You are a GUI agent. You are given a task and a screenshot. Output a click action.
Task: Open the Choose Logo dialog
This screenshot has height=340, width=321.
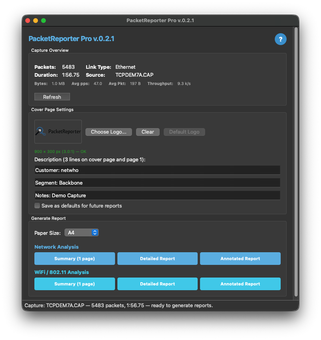point(108,132)
